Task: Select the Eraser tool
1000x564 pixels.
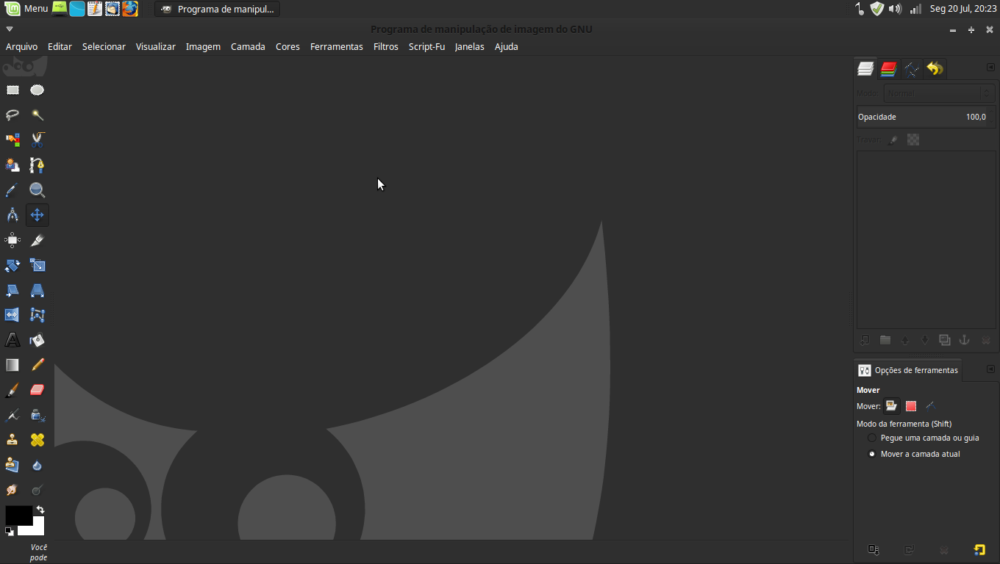Action: (37, 390)
